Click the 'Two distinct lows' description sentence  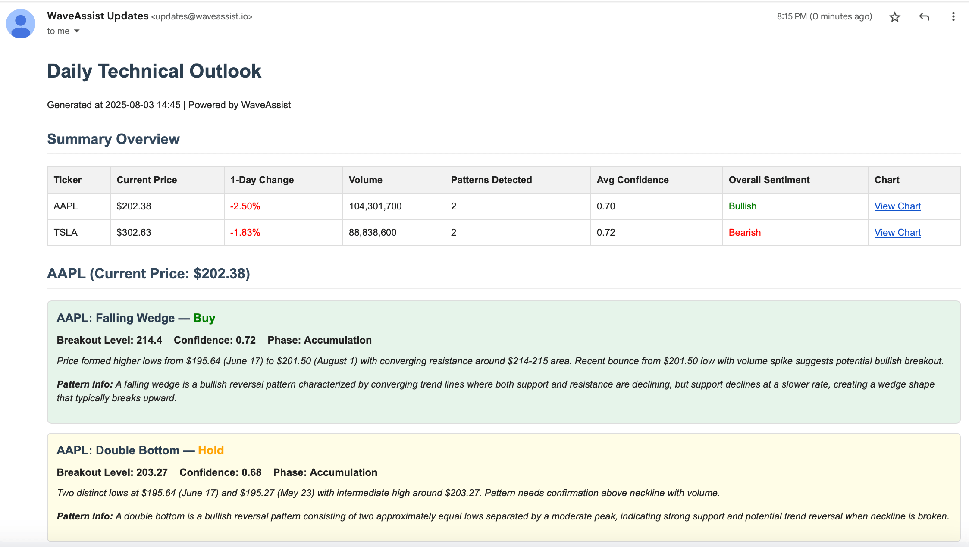389,493
